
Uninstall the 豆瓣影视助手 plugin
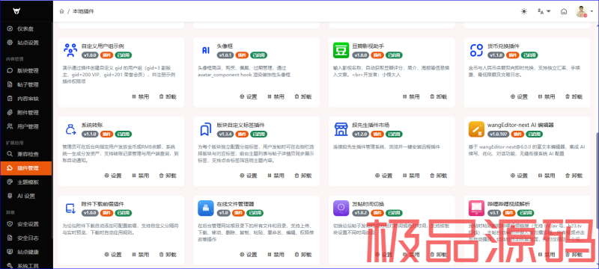[438, 97]
